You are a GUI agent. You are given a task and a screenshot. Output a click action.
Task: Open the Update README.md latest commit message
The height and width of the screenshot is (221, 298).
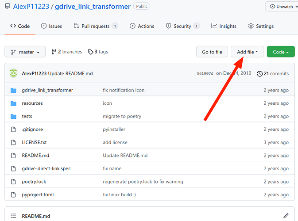[x=70, y=73]
